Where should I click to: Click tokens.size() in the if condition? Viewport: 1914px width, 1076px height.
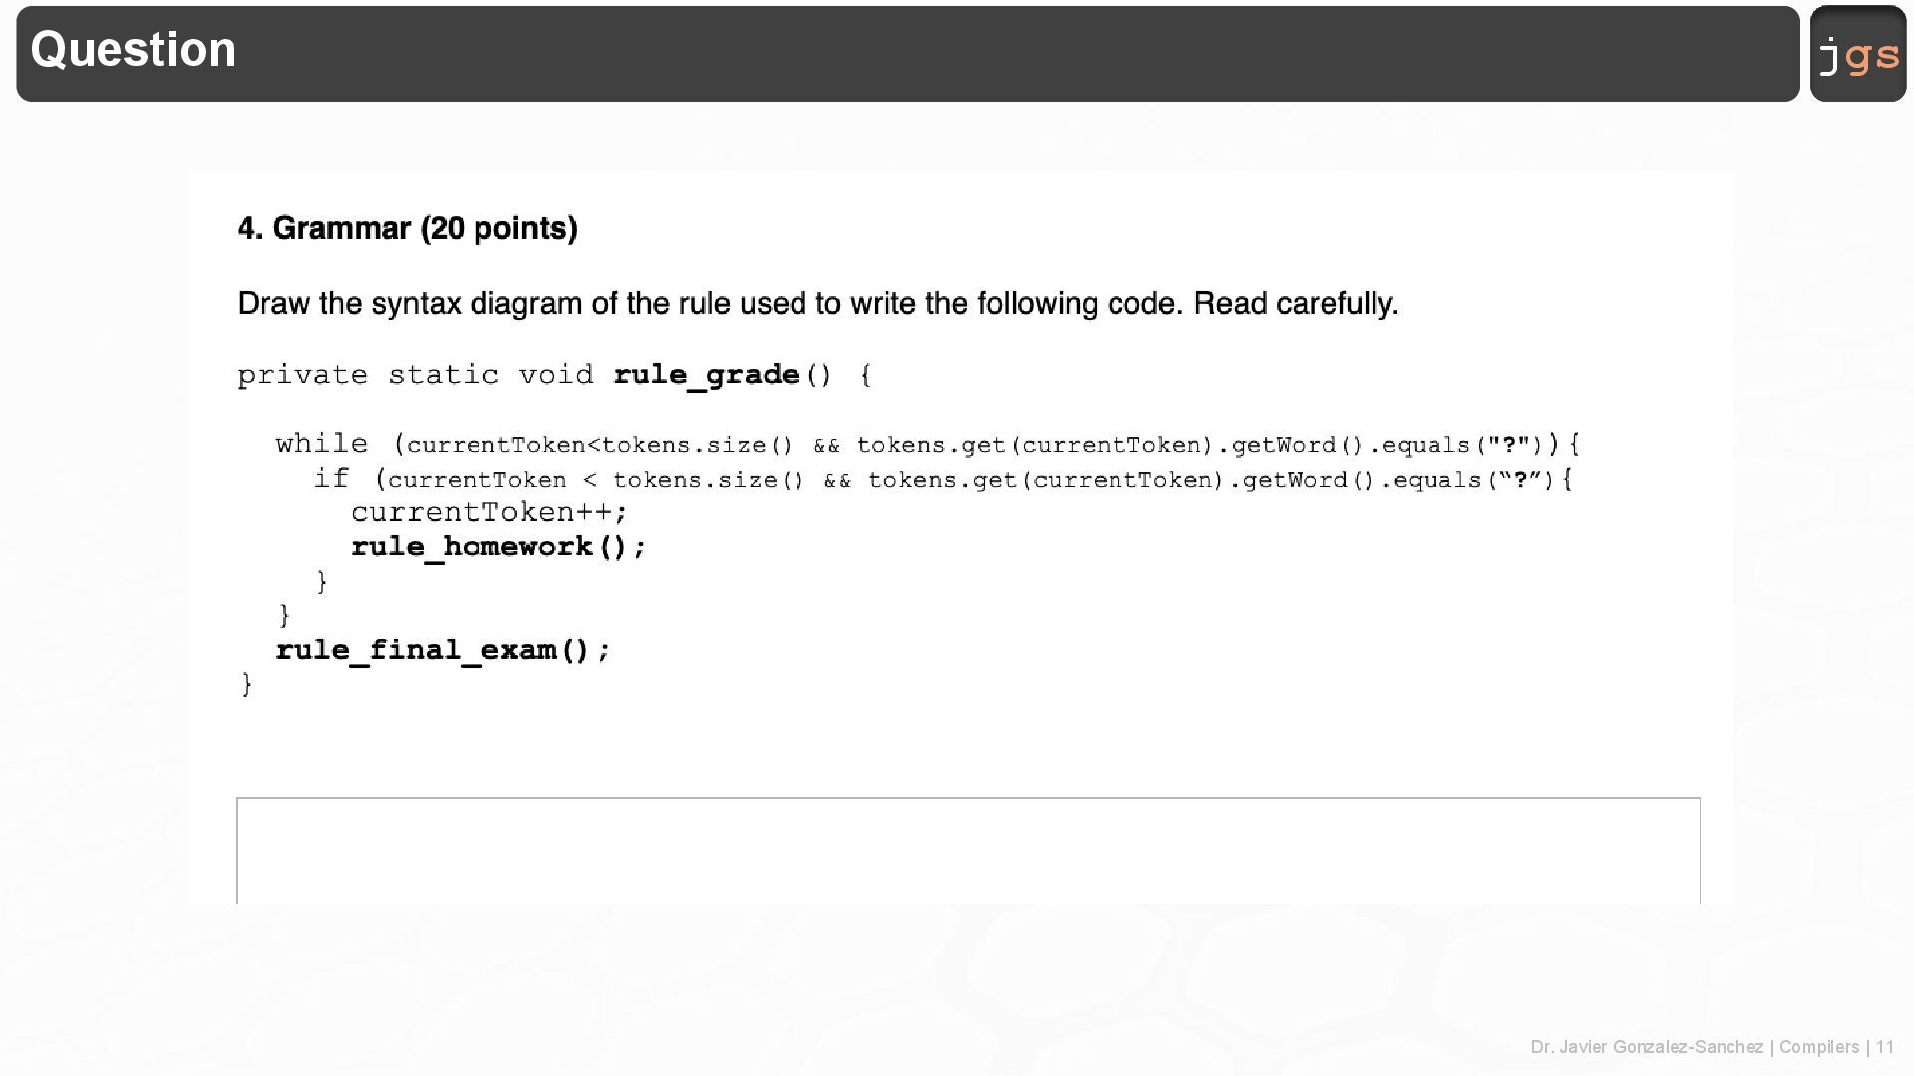click(x=708, y=480)
